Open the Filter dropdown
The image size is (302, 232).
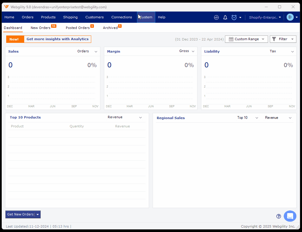coord(283,39)
